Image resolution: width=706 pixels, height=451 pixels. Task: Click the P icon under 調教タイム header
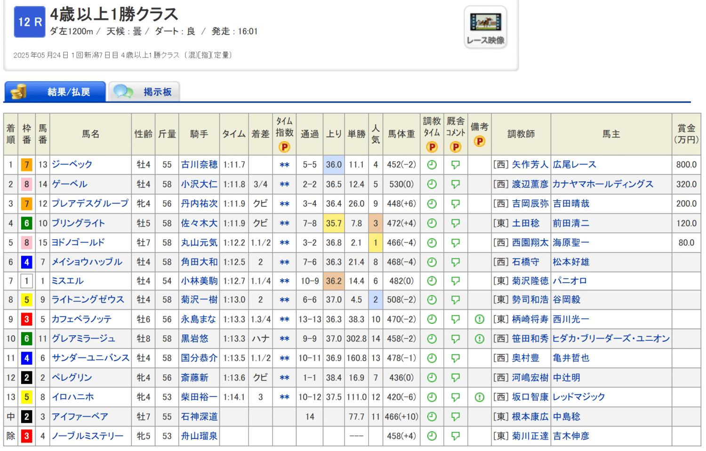pyautogui.click(x=432, y=147)
